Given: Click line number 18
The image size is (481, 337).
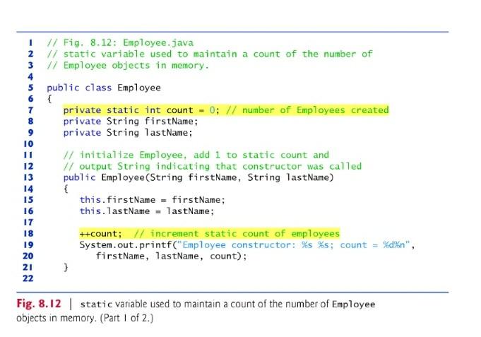Looking at the screenshot, I should point(28,234).
